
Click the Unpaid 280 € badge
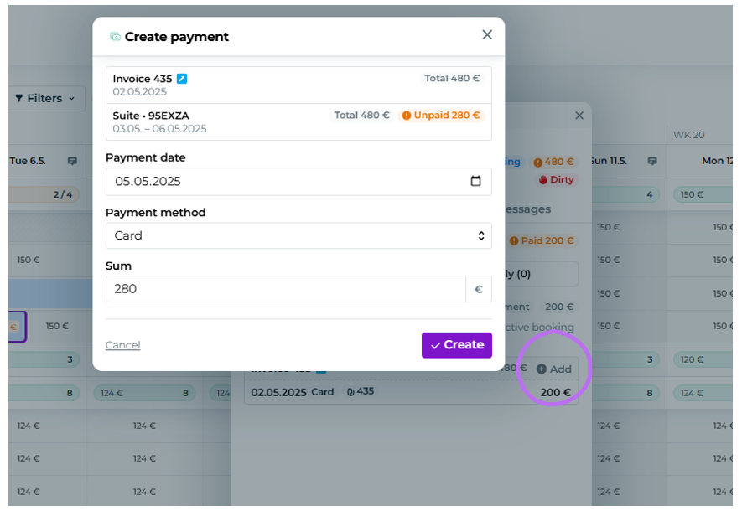(x=441, y=116)
